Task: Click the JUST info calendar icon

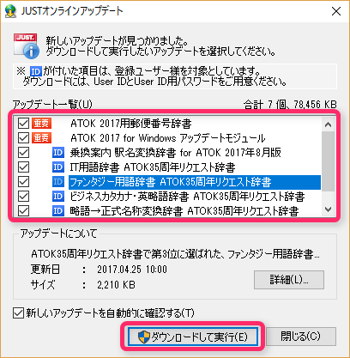Action: pos(26,46)
